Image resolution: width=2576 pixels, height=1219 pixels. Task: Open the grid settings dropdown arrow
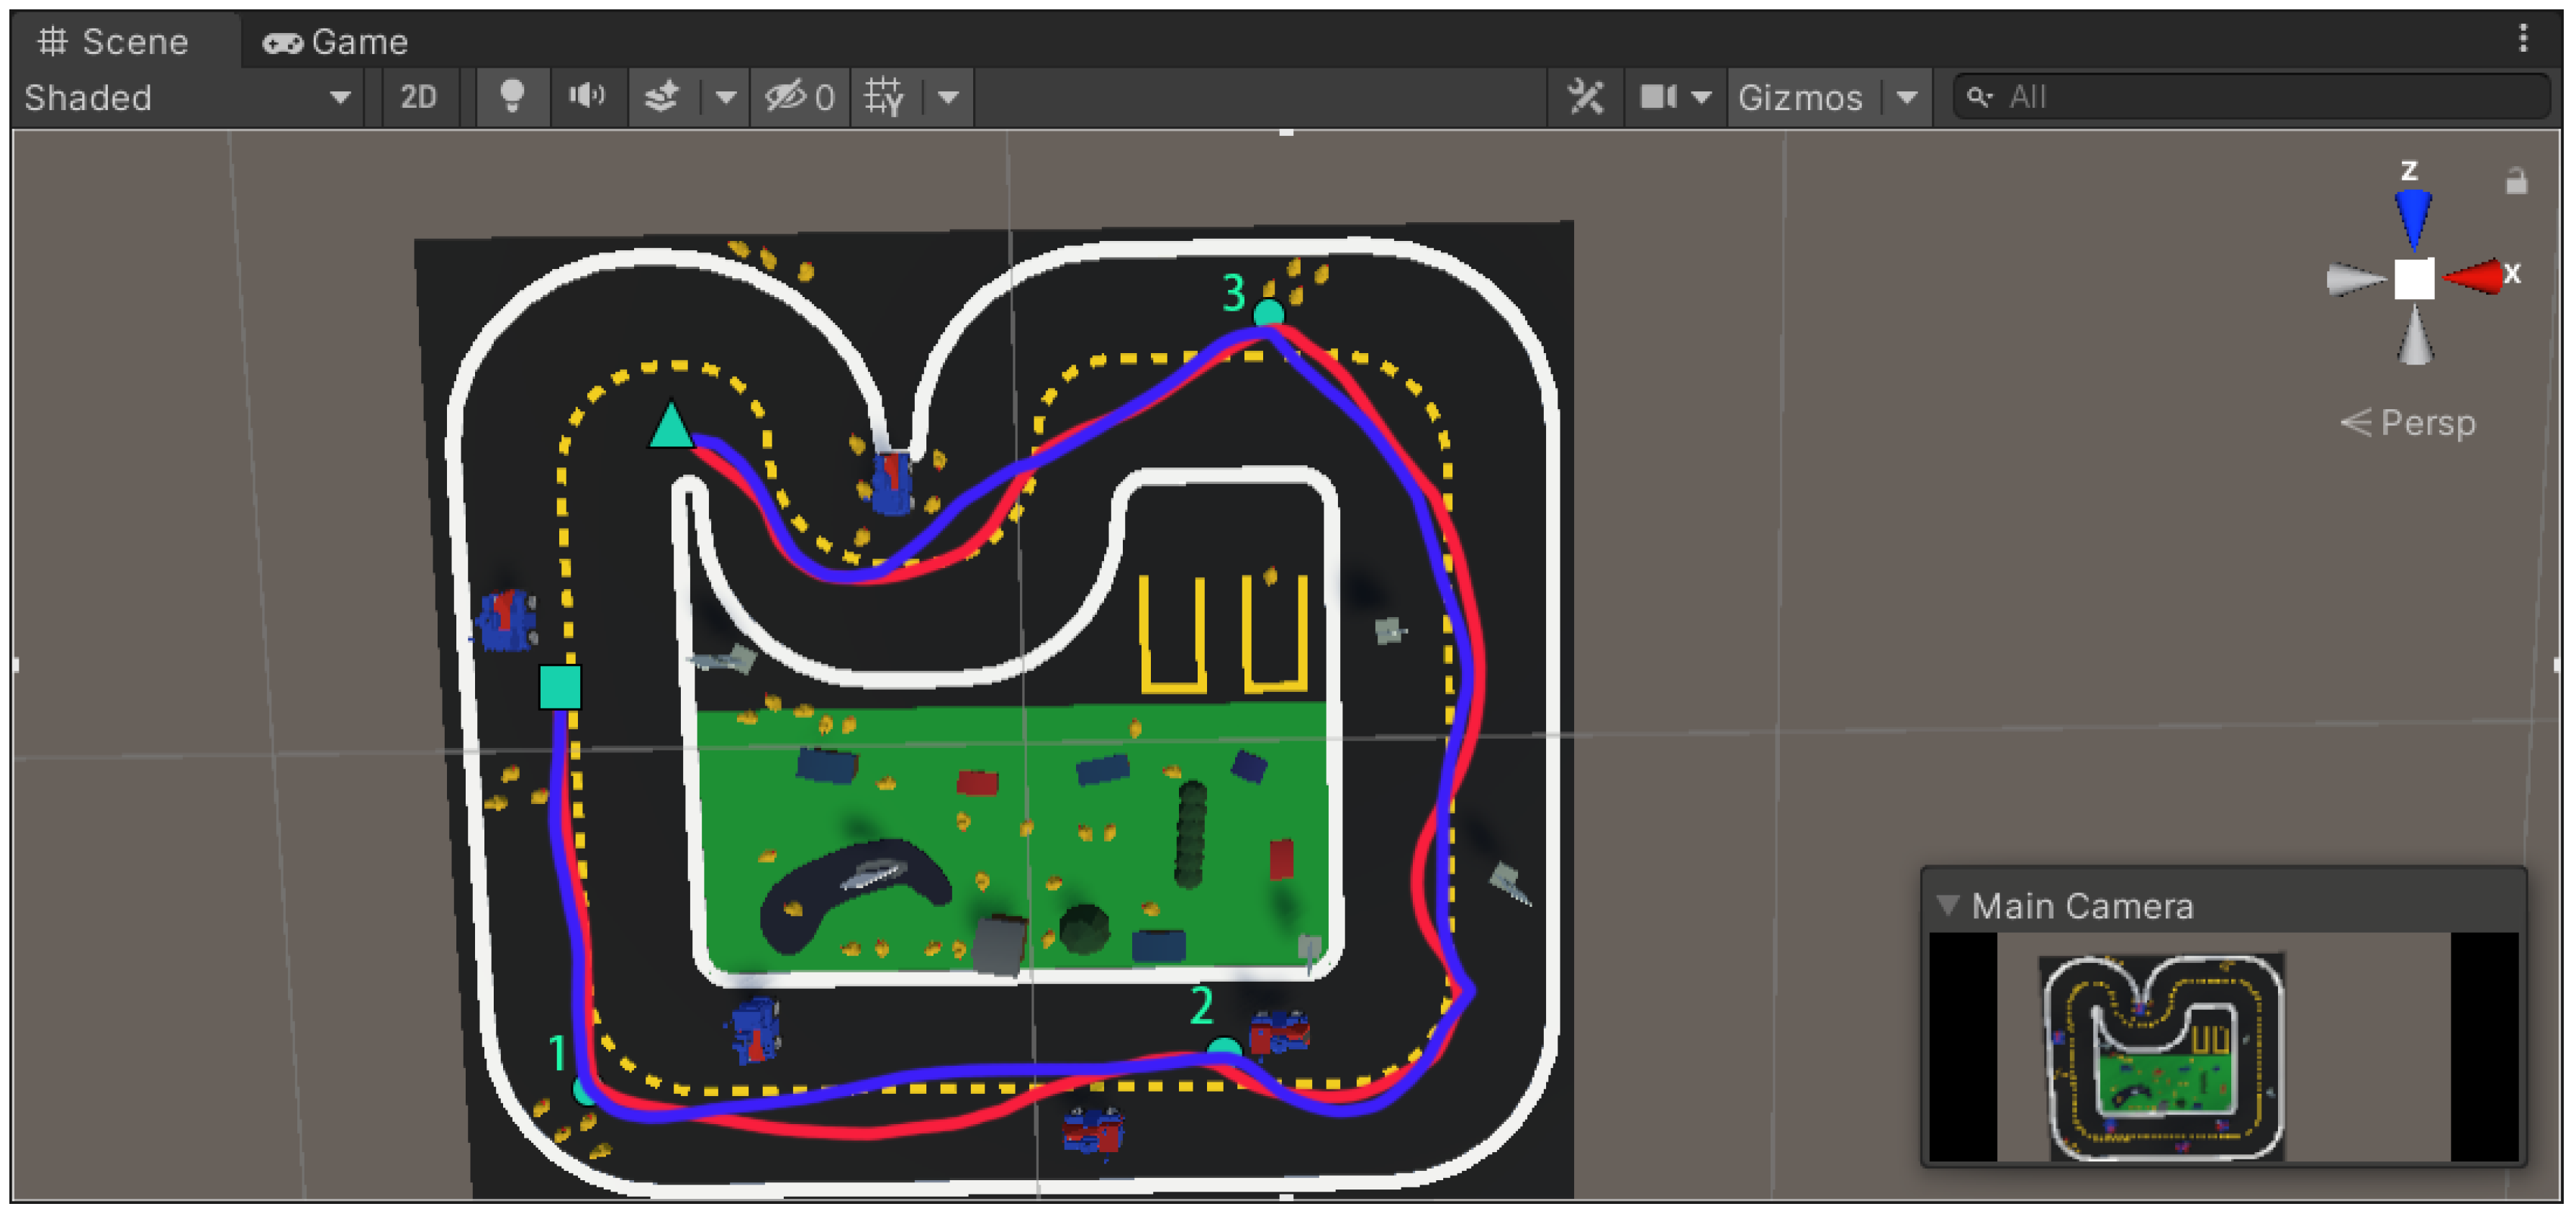click(948, 97)
